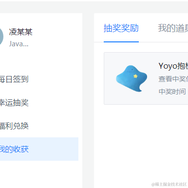188x188 pixels.
Task: Click the user avatar circle
Action: click(x=1, y=37)
